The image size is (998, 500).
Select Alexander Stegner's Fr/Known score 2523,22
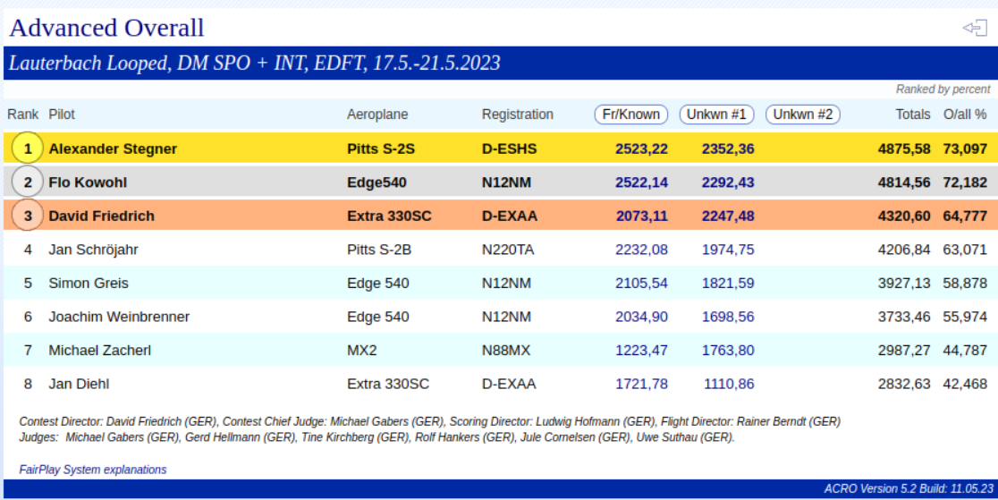641,148
